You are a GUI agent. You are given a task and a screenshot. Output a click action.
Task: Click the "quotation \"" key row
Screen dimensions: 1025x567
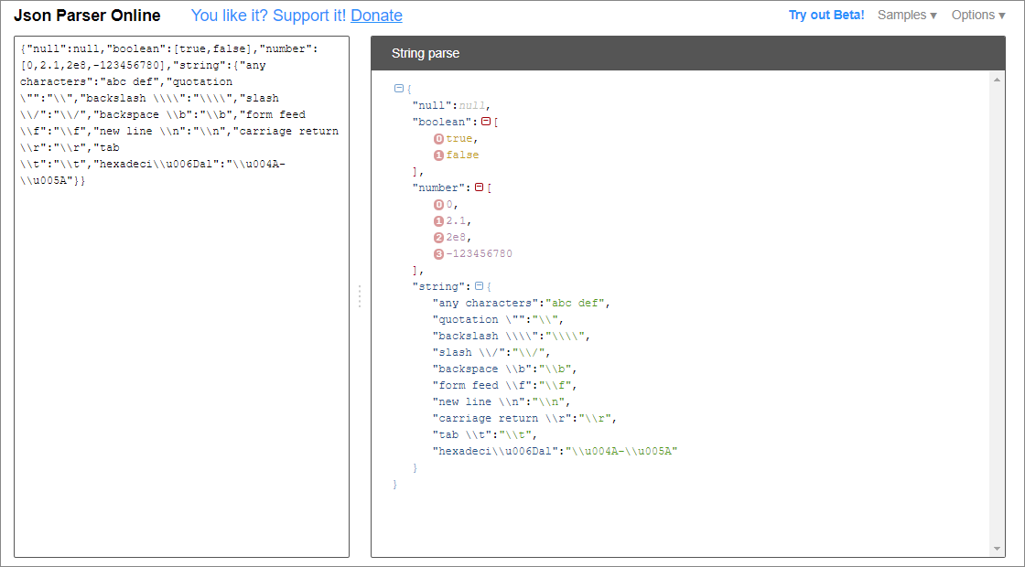[x=480, y=319]
